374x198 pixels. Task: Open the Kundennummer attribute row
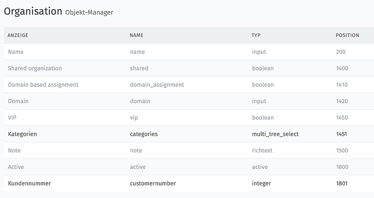tap(189, 183)
